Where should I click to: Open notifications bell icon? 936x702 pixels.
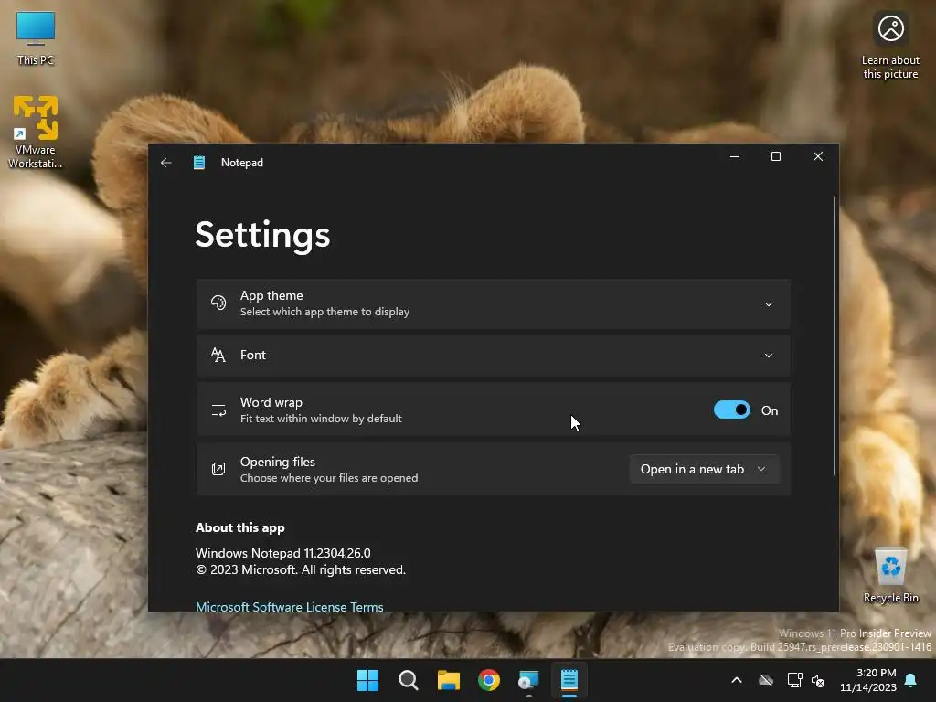[910, 680]
